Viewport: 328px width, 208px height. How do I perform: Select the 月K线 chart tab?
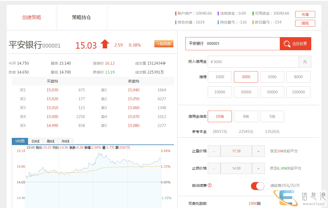[65, 141]
